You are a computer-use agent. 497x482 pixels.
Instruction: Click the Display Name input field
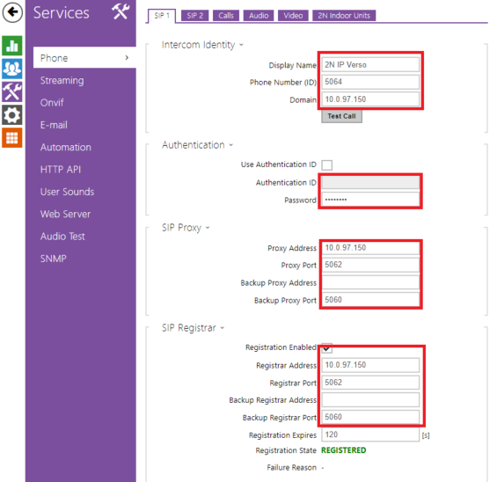370,64
